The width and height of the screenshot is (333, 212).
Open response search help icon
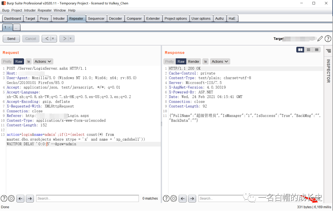pyautogui.click(x=166, y=199)
